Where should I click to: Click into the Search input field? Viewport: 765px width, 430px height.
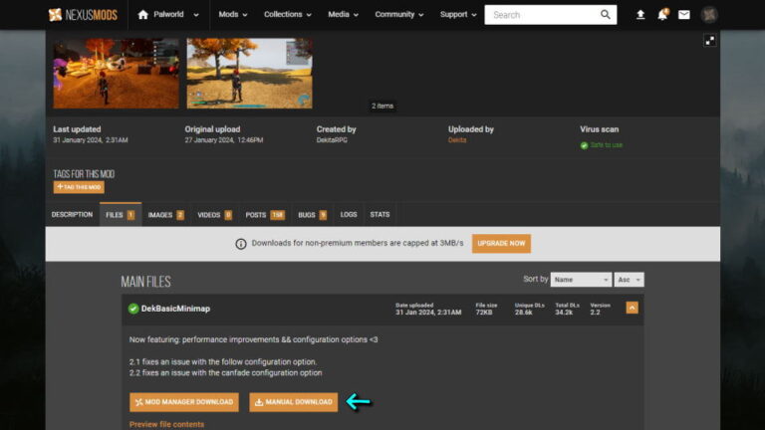(544, 15)
